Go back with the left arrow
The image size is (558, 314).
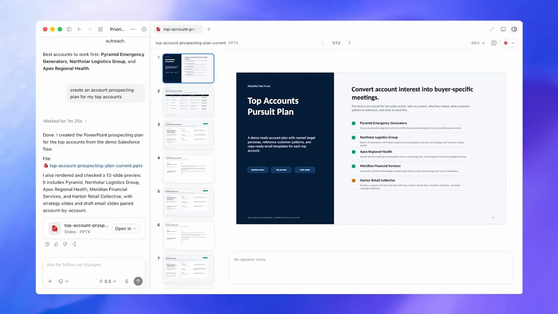pos(79,29)
